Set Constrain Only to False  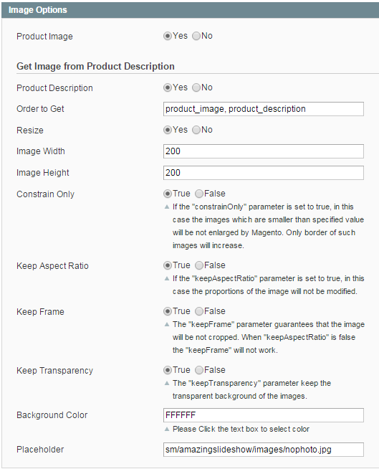click(199, 194)
